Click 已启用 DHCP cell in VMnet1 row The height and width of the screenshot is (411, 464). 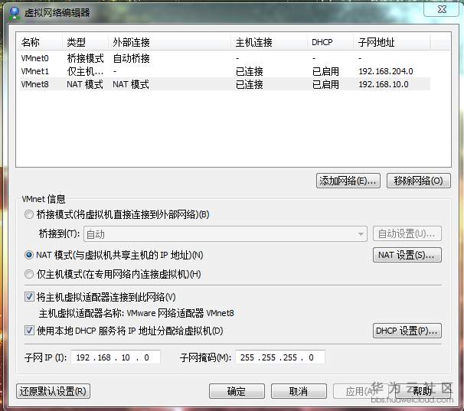point(325,71)
